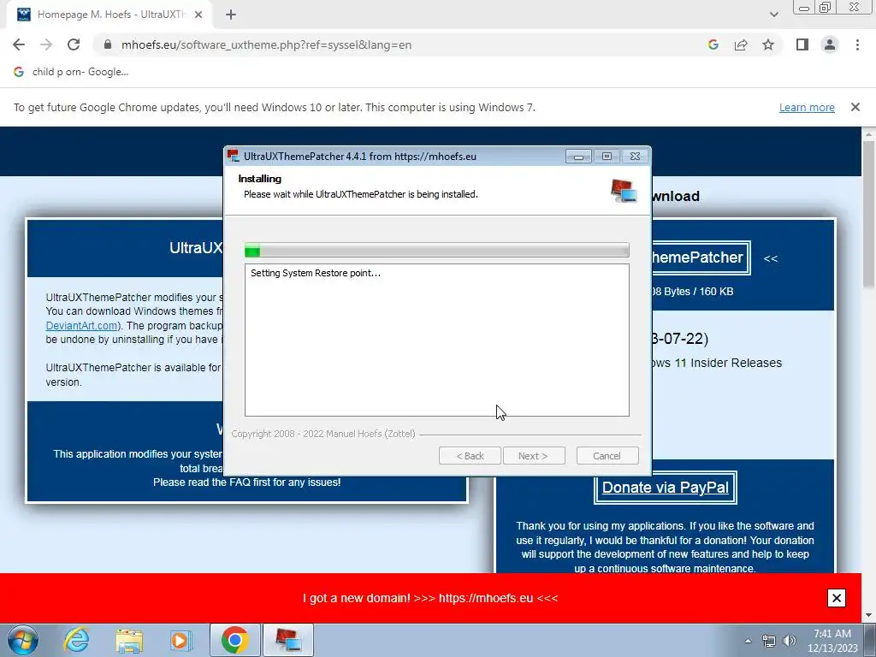This screenshot has height=657, width=876.
Task: Select the Homepage M. Hoefs tab
Action: click(109, 15)
